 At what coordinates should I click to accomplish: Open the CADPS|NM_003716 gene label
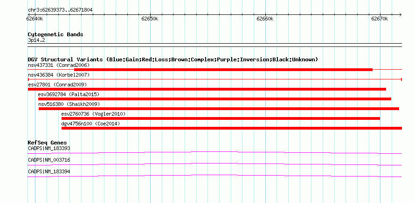point(49,160)
